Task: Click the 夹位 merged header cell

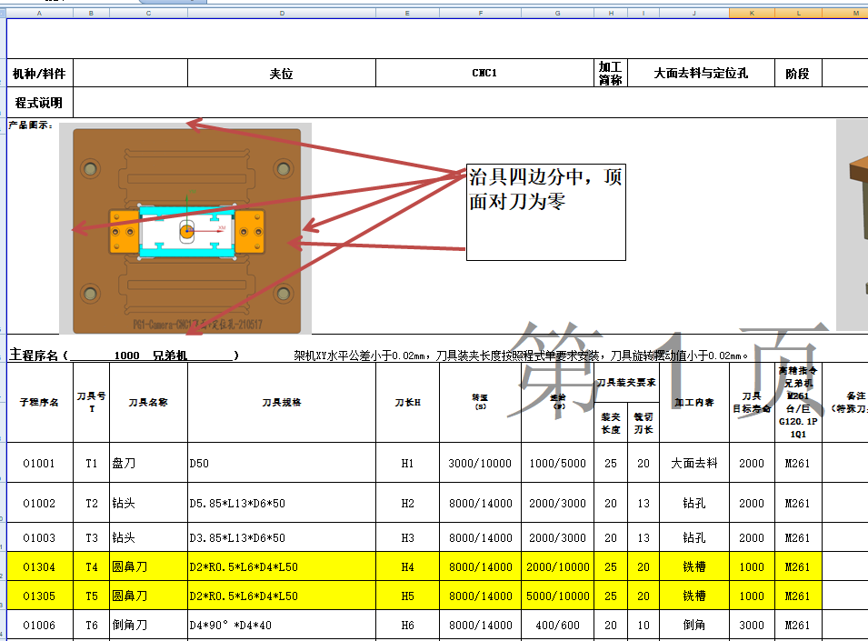Action: [281, 73]
